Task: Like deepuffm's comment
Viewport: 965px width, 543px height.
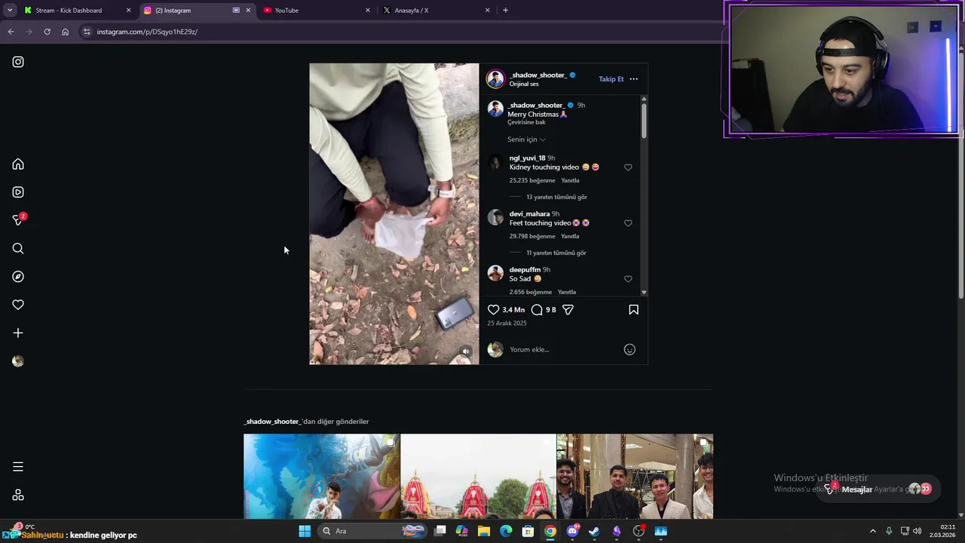Action: [628, 279]
